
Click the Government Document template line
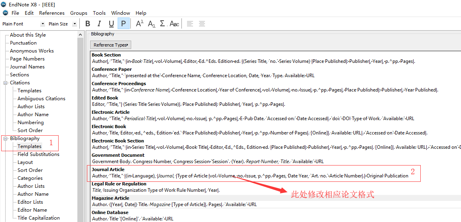pos(208,162)
